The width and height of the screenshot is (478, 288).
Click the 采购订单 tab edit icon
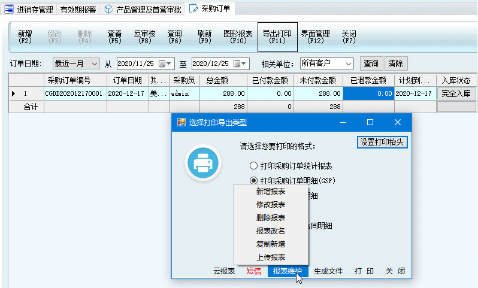click(193, 9)
